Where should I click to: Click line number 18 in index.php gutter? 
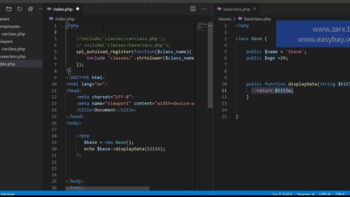point(54,136)
